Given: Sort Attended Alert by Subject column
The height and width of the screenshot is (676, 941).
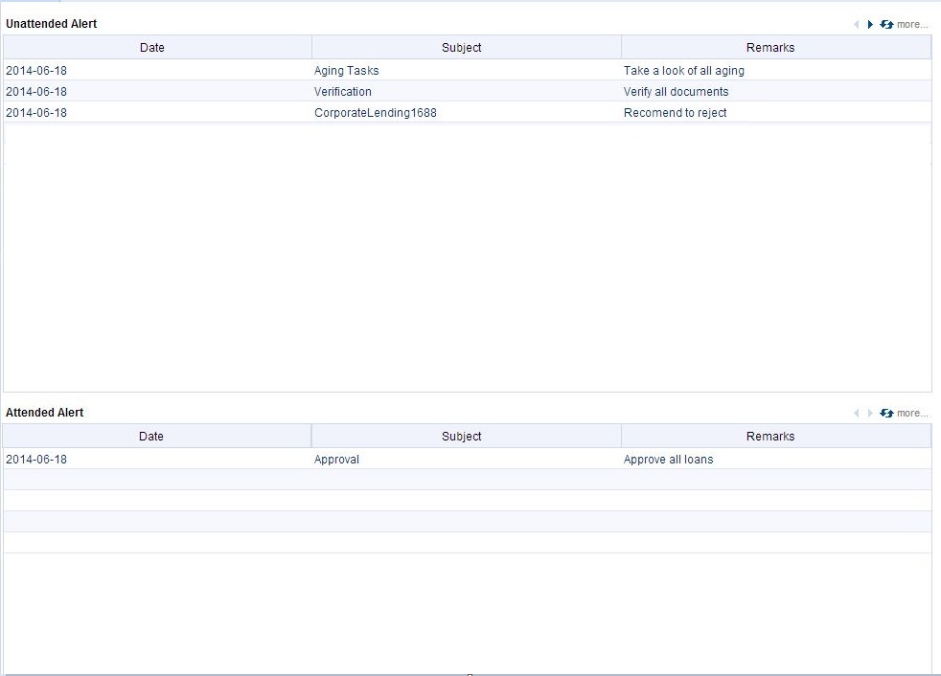Looking at the screenshot, I should click(x=467, y=436).
